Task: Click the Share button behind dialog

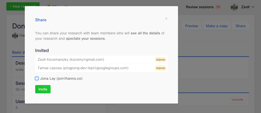Action: click(240, 26)
